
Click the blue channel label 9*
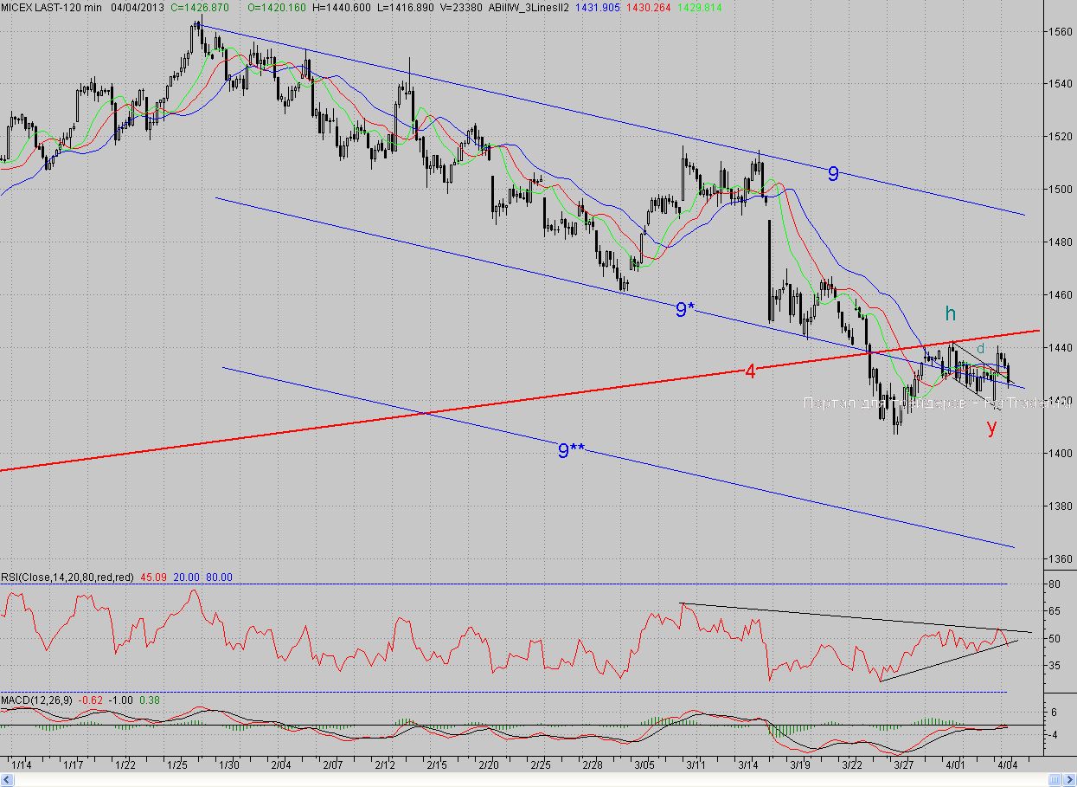684,309
